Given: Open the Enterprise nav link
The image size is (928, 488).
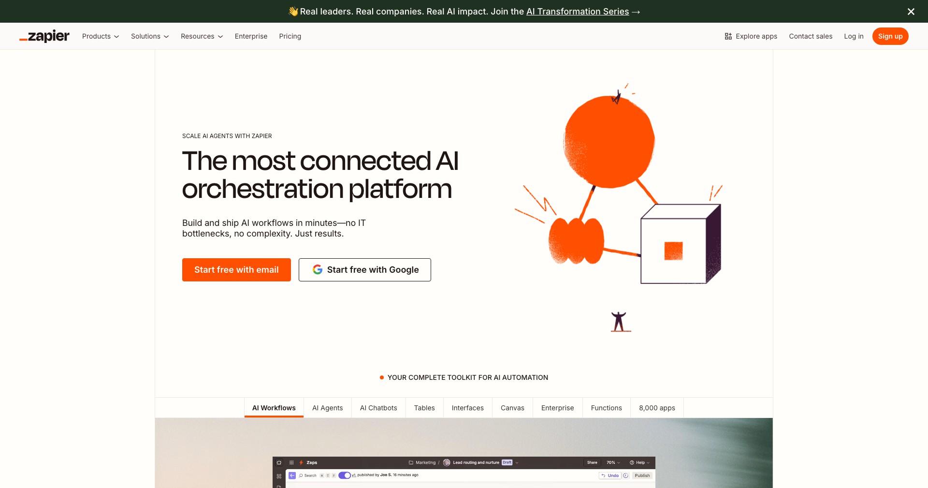Looking at the screenshot, I should tap(251, 36).
